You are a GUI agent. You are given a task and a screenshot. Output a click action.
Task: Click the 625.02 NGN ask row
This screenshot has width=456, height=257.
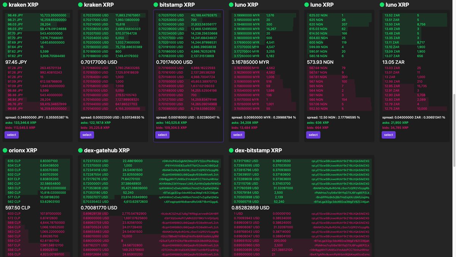(339, 15)
